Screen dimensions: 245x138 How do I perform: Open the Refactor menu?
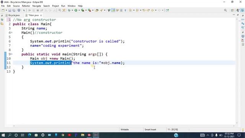click(26, 6)
